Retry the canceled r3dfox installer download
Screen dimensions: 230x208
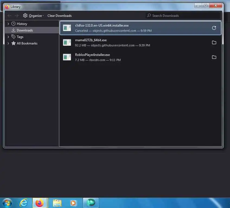(x=214, y=28)
